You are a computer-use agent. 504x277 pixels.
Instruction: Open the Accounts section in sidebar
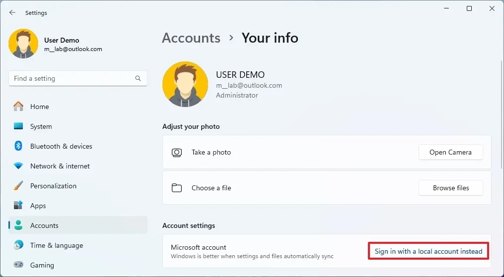(x=44, y=225)
